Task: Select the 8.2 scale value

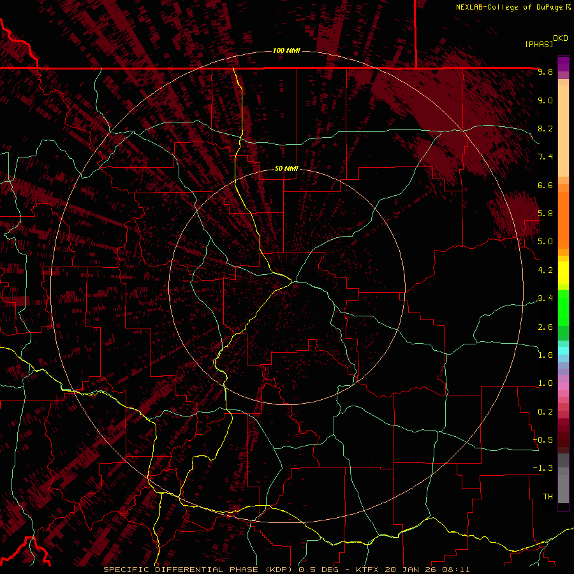Action: (545, 128)
